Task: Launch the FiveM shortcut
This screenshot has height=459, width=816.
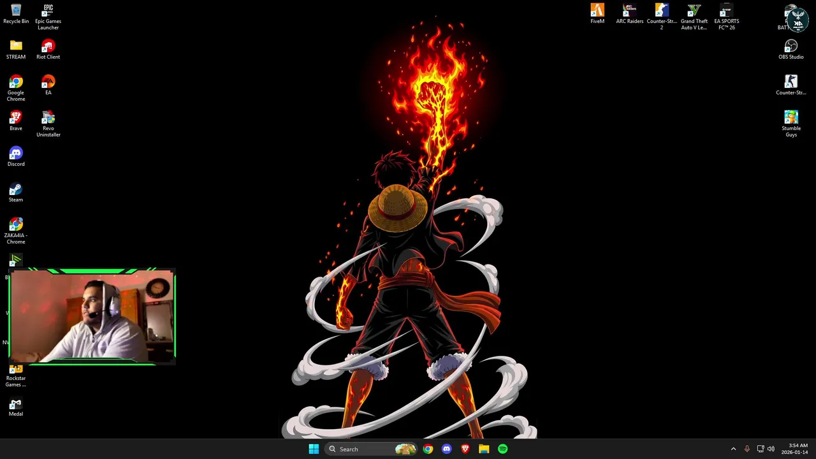Action: 597,14
